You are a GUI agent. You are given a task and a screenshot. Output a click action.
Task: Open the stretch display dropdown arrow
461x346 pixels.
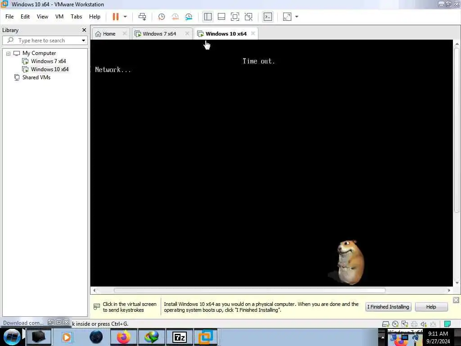[297, 17]
